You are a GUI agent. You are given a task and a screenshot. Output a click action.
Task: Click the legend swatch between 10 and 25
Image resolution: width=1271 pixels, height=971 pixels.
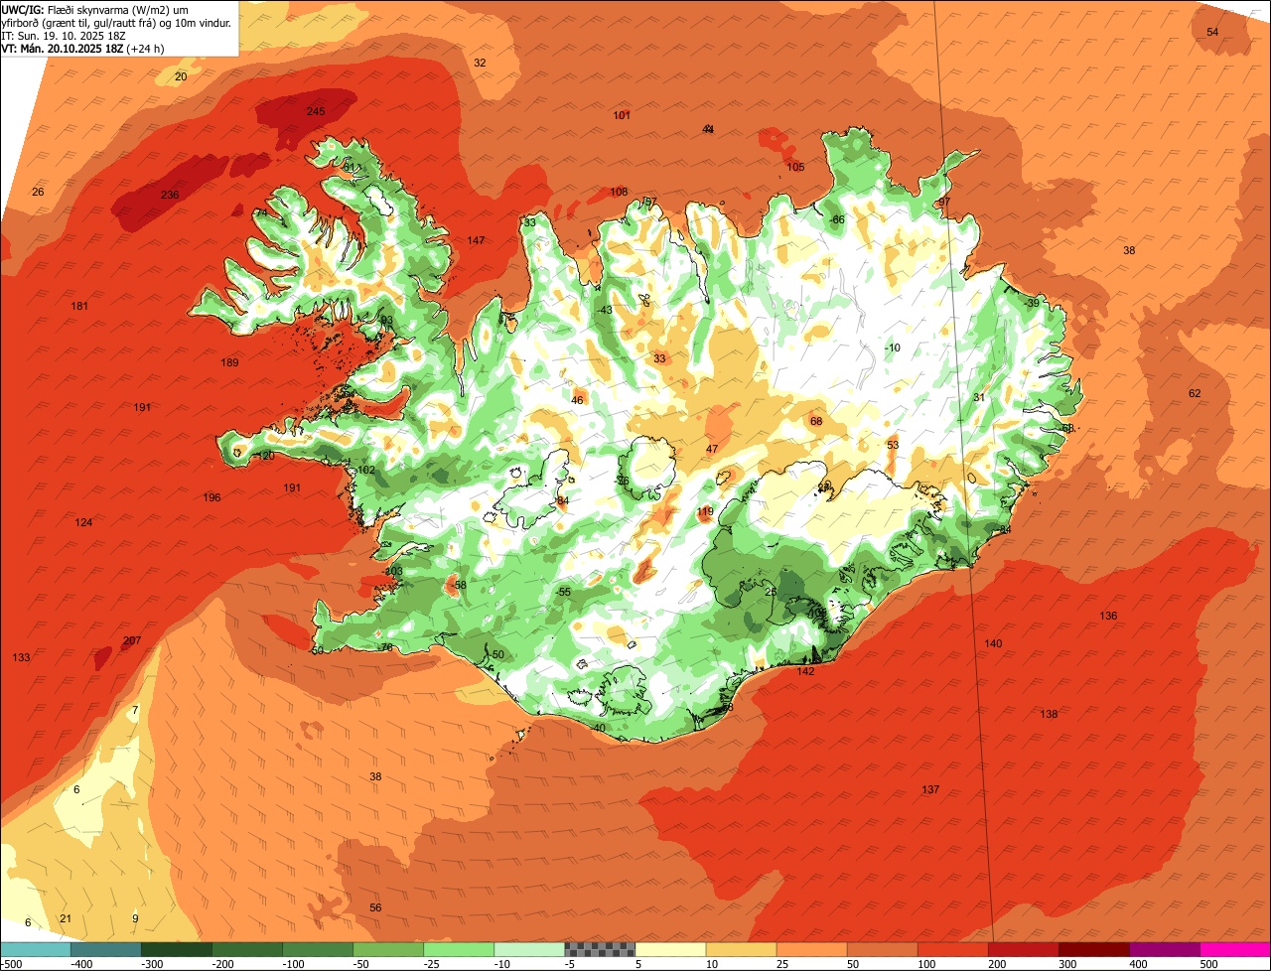[x=741, y=949]
